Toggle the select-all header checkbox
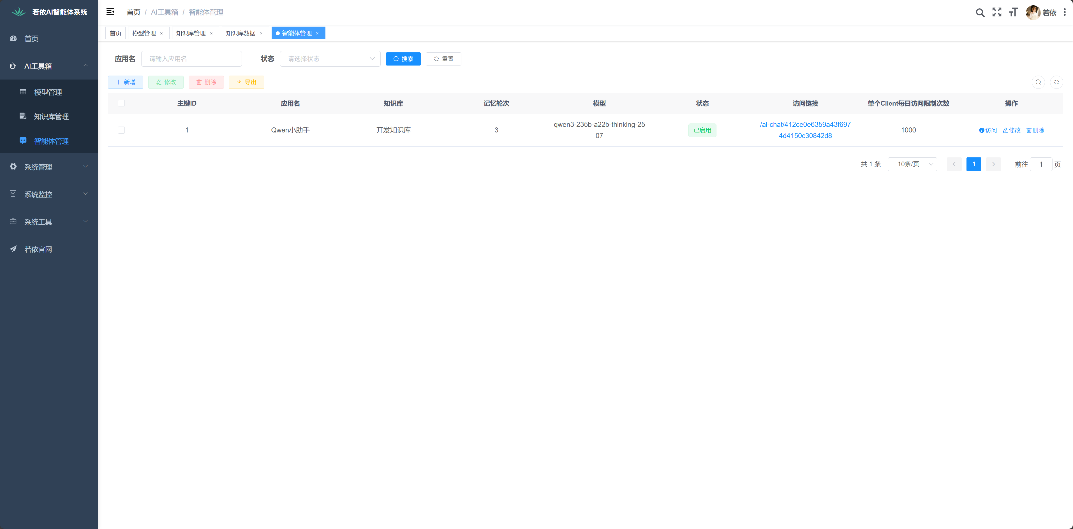Viewport: 1073px width, 529px height. pyautogui.click(x=121, y=103)
